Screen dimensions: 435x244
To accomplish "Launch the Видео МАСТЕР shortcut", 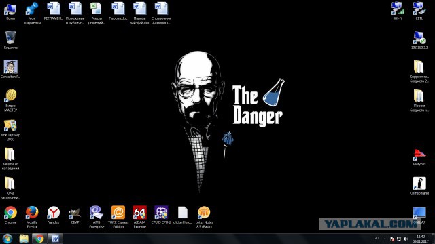I will [11, 100].
